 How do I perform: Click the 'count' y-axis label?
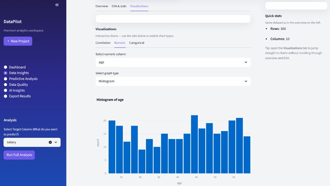point(98,143)
